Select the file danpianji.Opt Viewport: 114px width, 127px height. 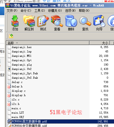[x=22, y=60]
